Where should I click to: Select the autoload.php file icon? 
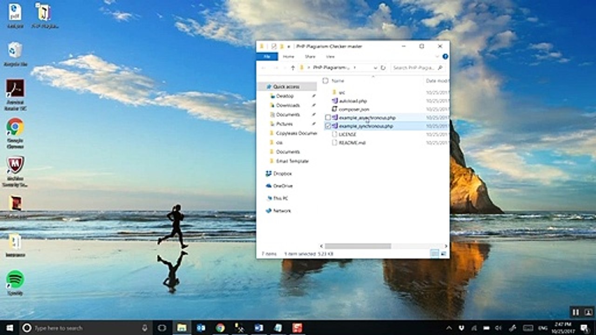[x=334, y=100]
